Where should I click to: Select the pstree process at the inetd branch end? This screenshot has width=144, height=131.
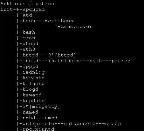click(121, 61)
